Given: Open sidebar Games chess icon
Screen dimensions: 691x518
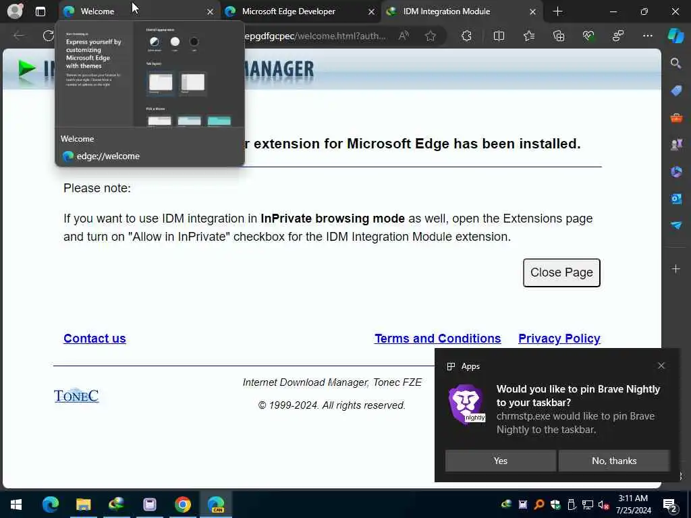Looking at the screenshot, I should [x=676, y=144].
